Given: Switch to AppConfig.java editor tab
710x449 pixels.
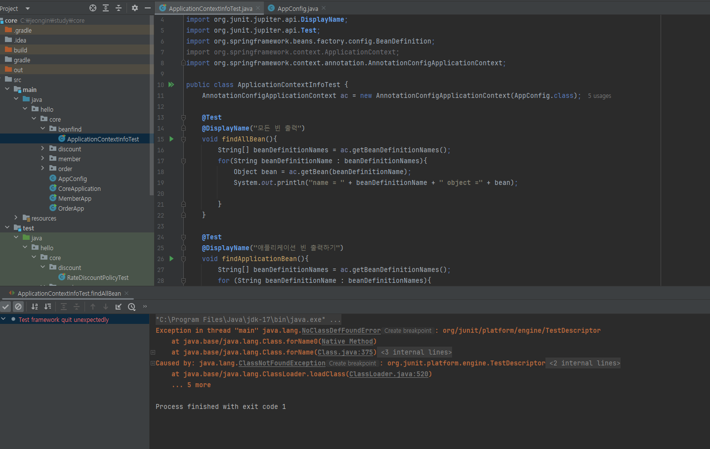Looking at the screenshot, I should point(298,8).
